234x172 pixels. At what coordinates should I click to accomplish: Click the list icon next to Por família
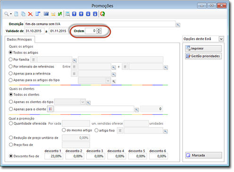click(33, 60)
